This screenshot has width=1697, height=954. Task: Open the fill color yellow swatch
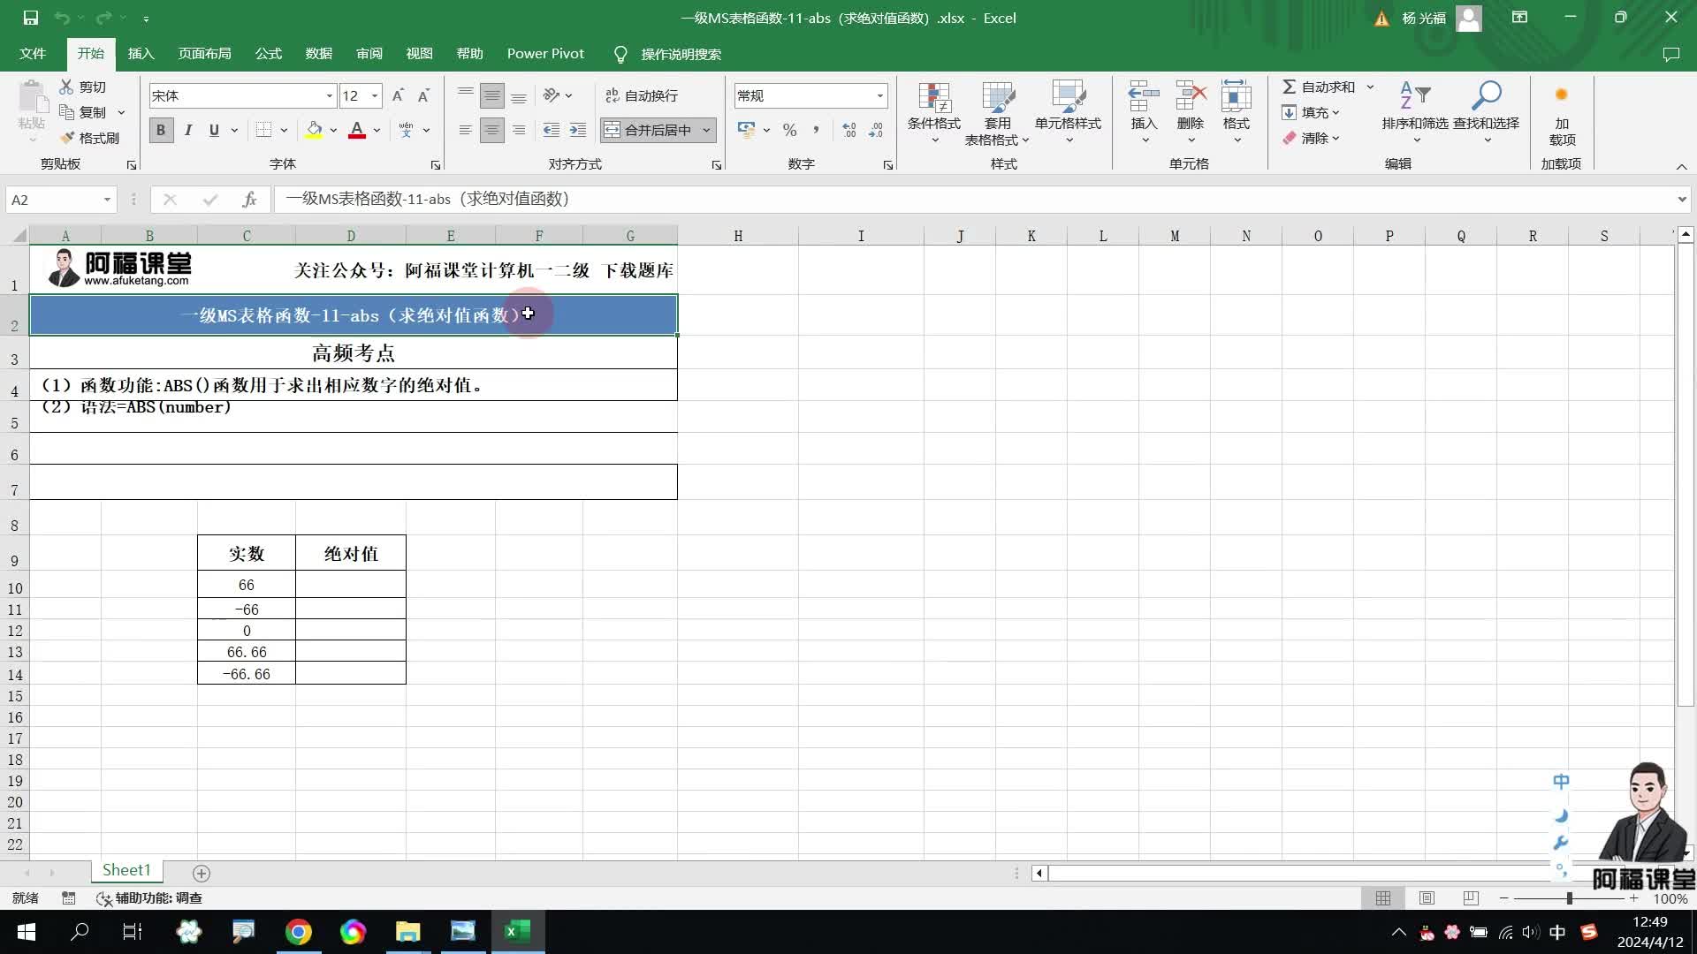click(x=314, y=130)
